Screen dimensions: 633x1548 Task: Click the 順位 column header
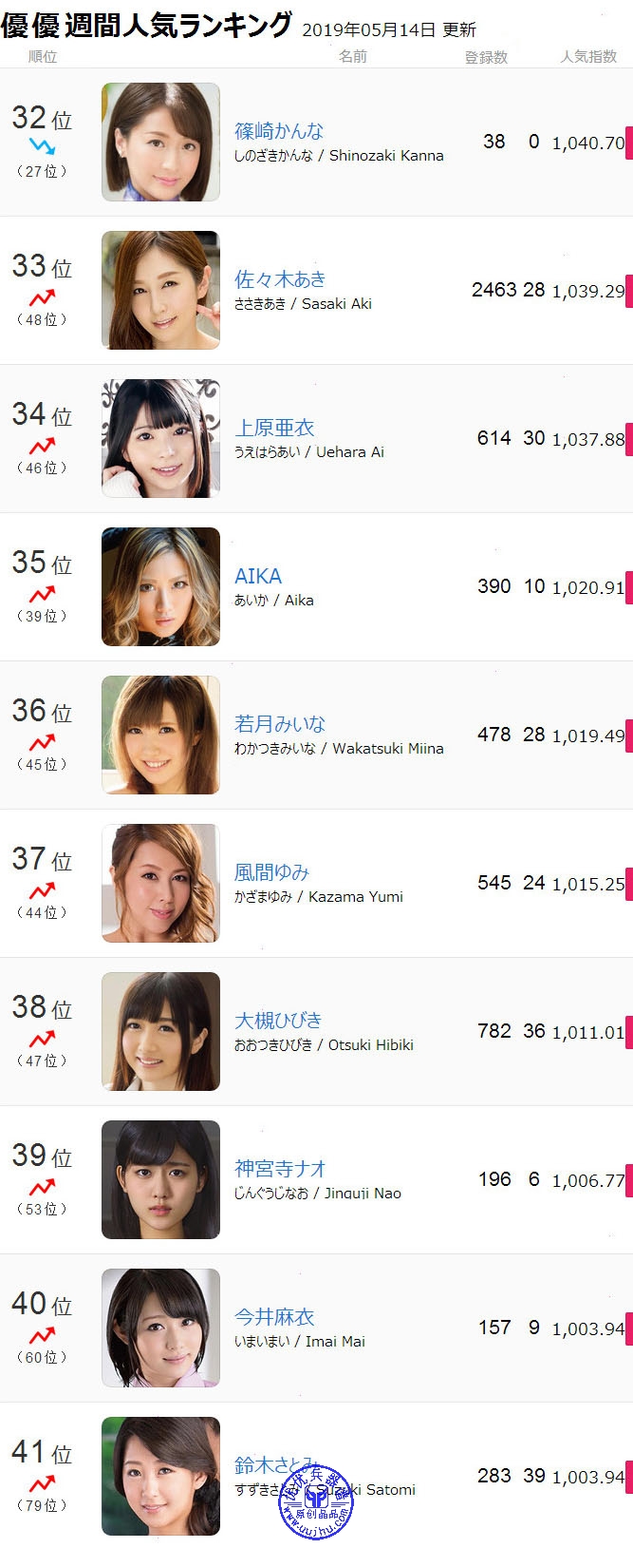43,57
